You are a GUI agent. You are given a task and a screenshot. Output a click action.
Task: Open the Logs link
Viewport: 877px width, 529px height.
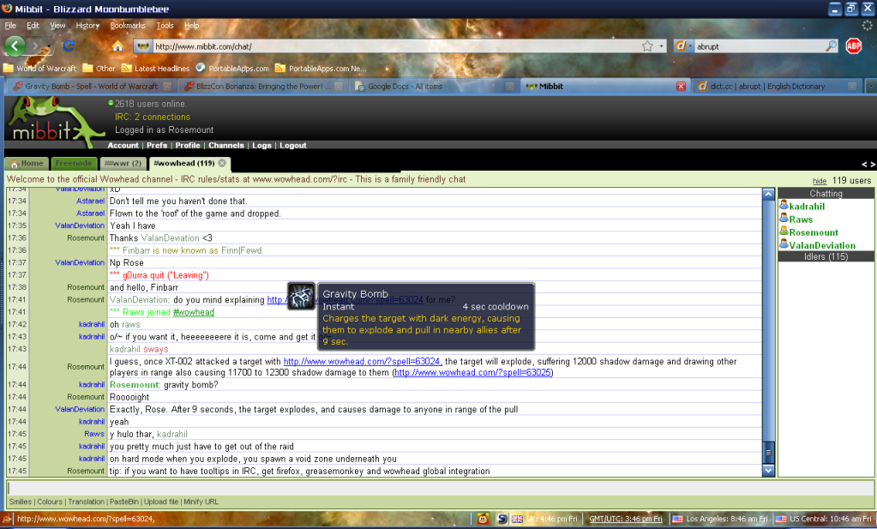tap(261, 146)
